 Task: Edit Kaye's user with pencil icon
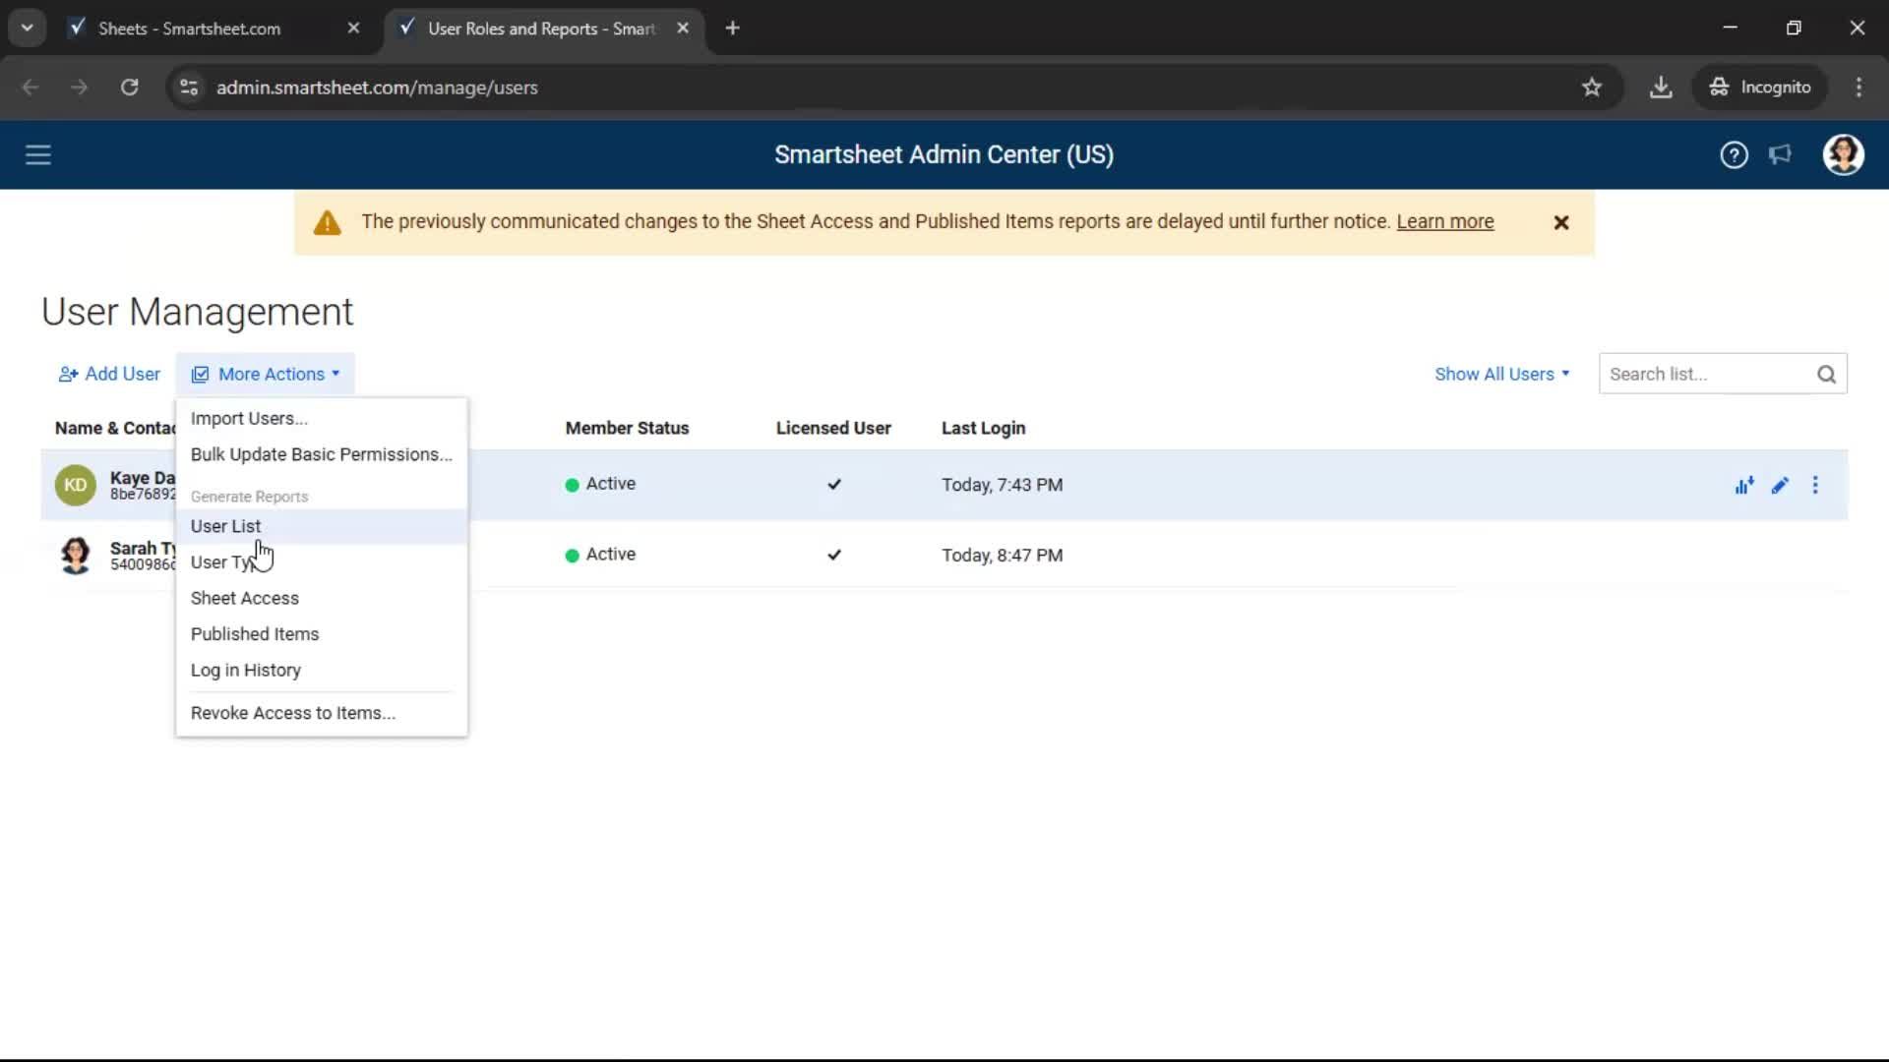coord(1780,485)
